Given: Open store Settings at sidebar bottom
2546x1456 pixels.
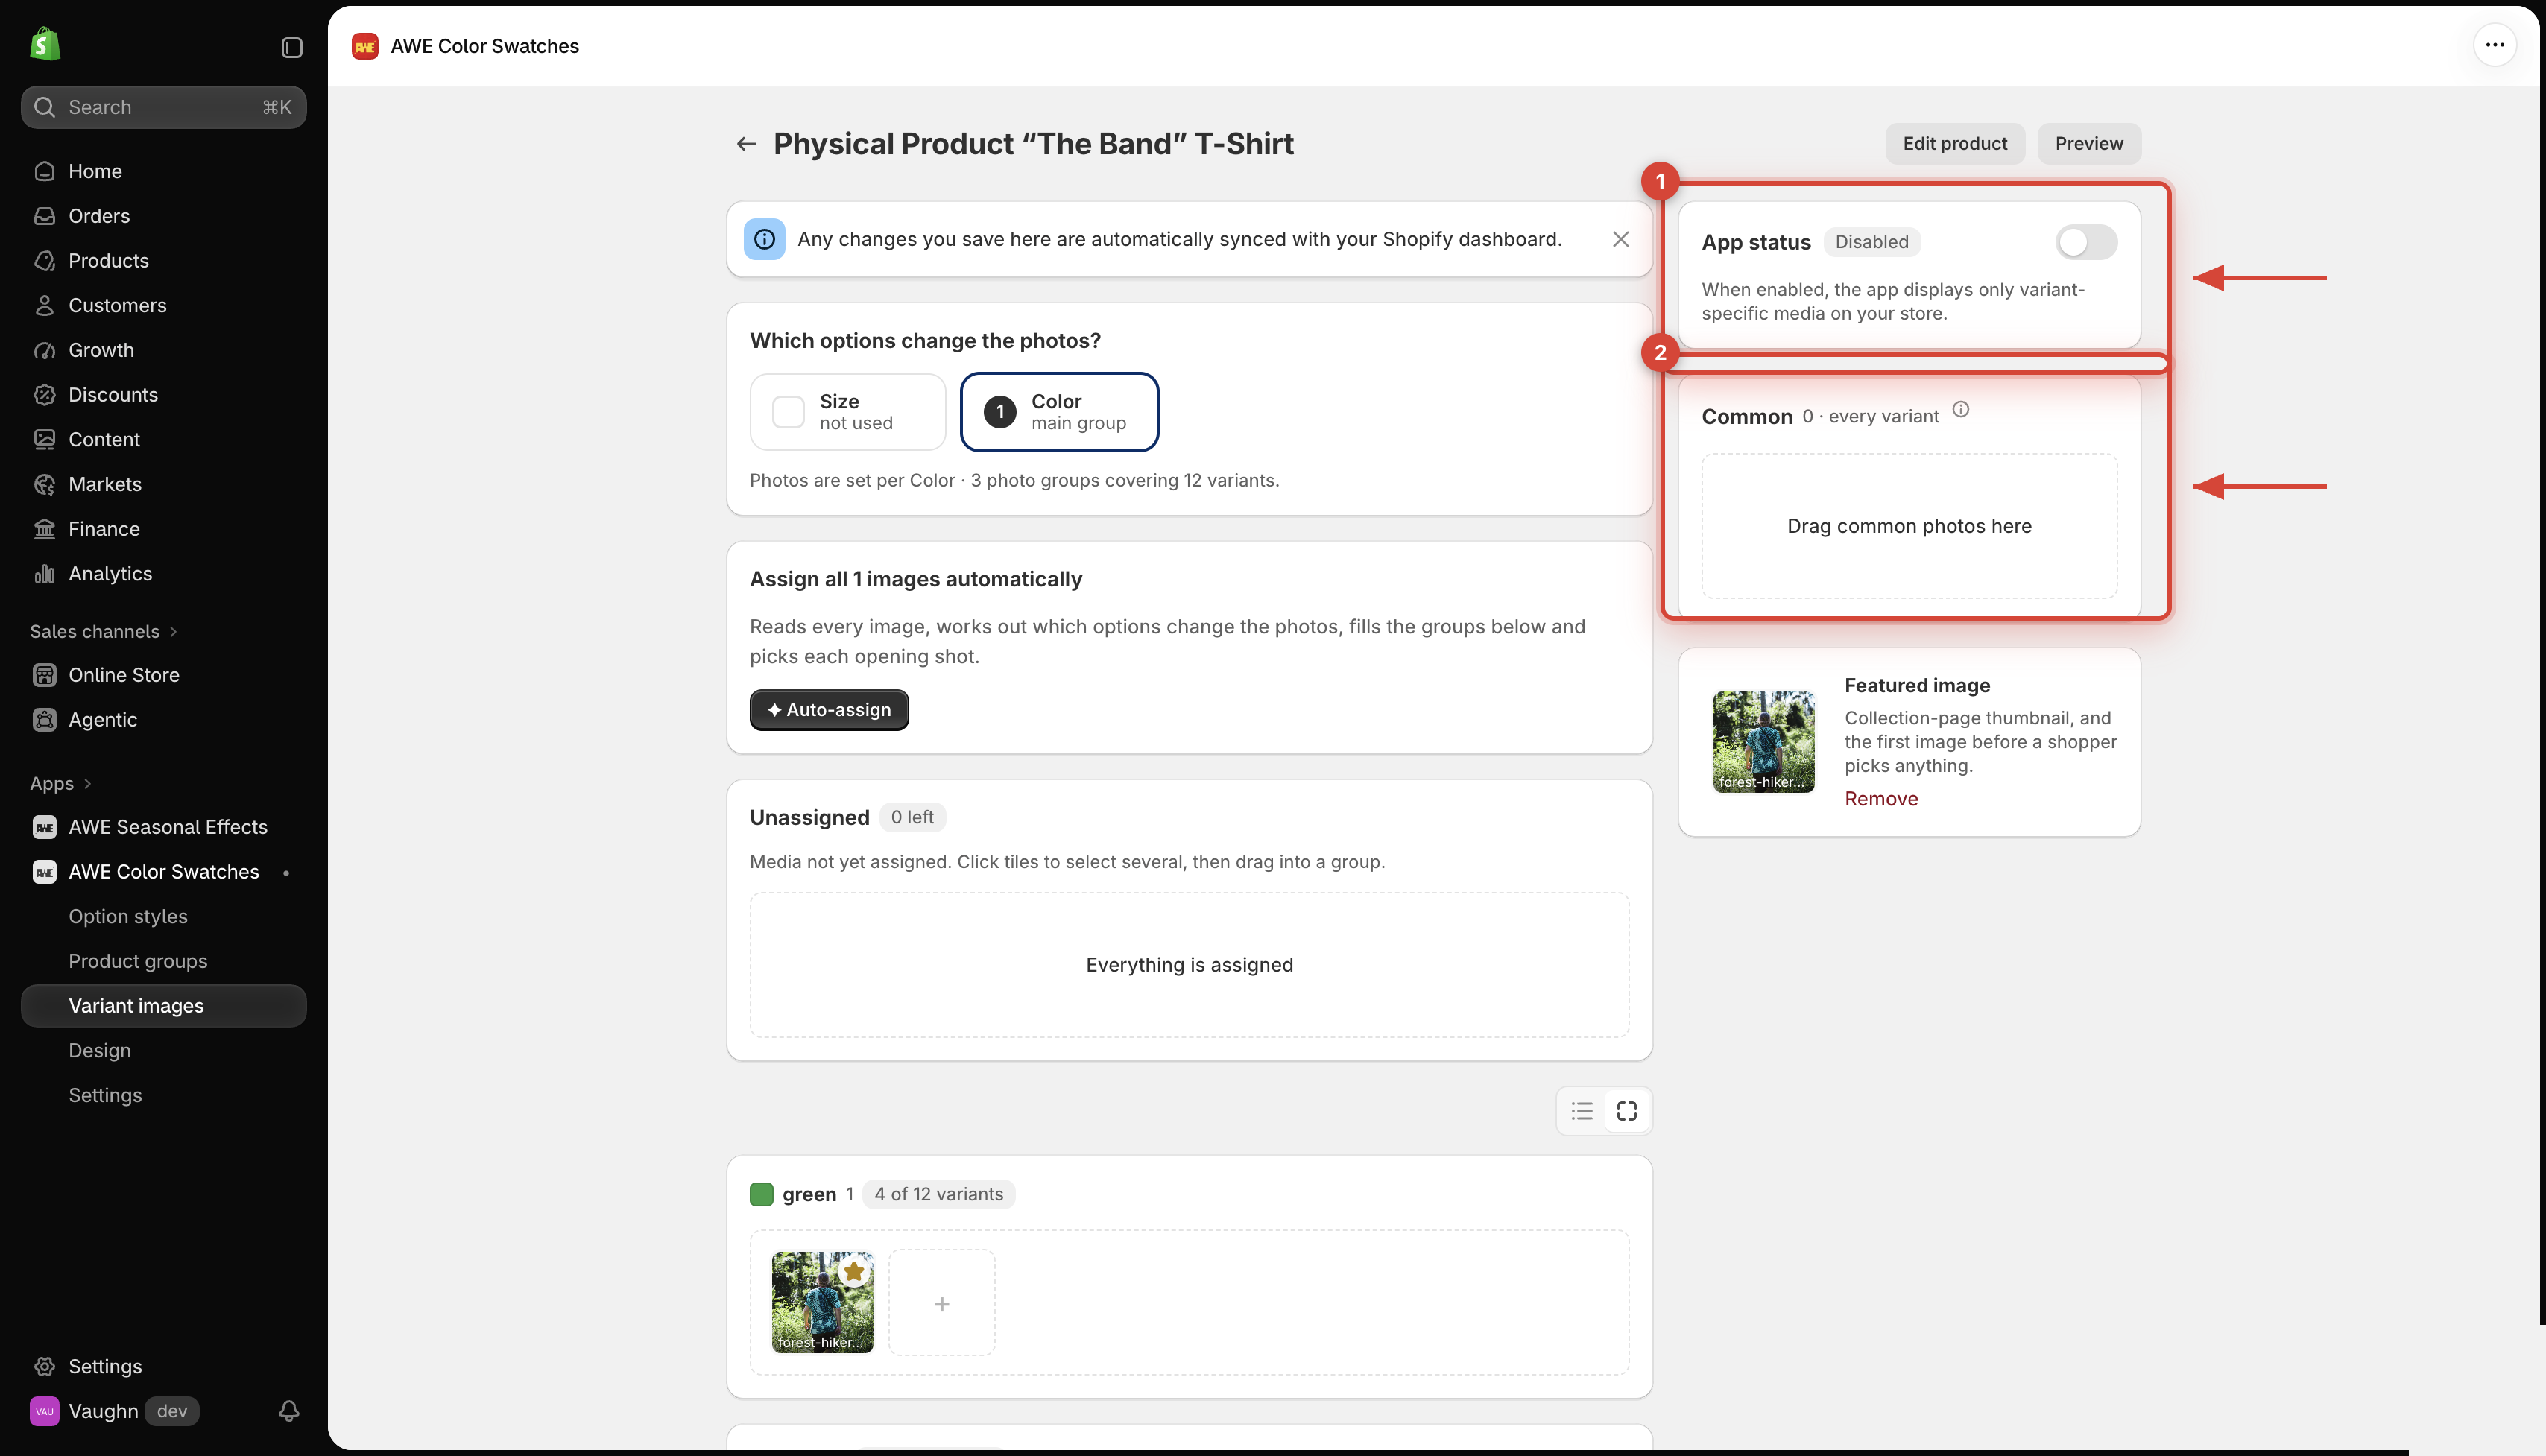Looking at the screenshot, I should pyautogui.click(x=164, y=1367).
